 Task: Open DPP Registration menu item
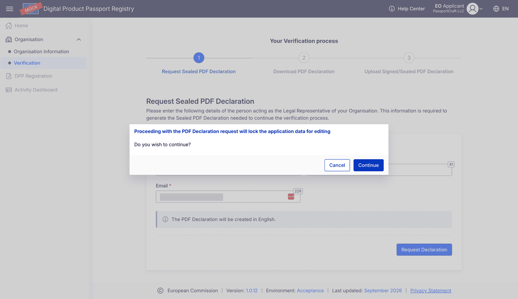[x=33, y=76]
